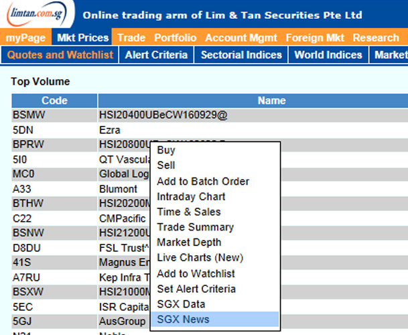Open the myPage tab

pyautogui.click(x=25, y=38)
